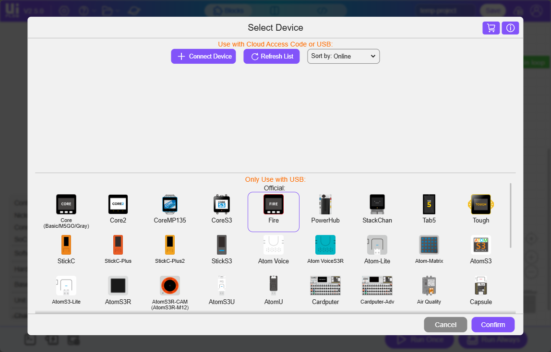Open the info icon in dialog header

510,28
